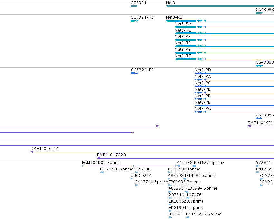Select the UUGC0244 feature
The width and height of the screenshot is (274, 219).
[132, 179]
